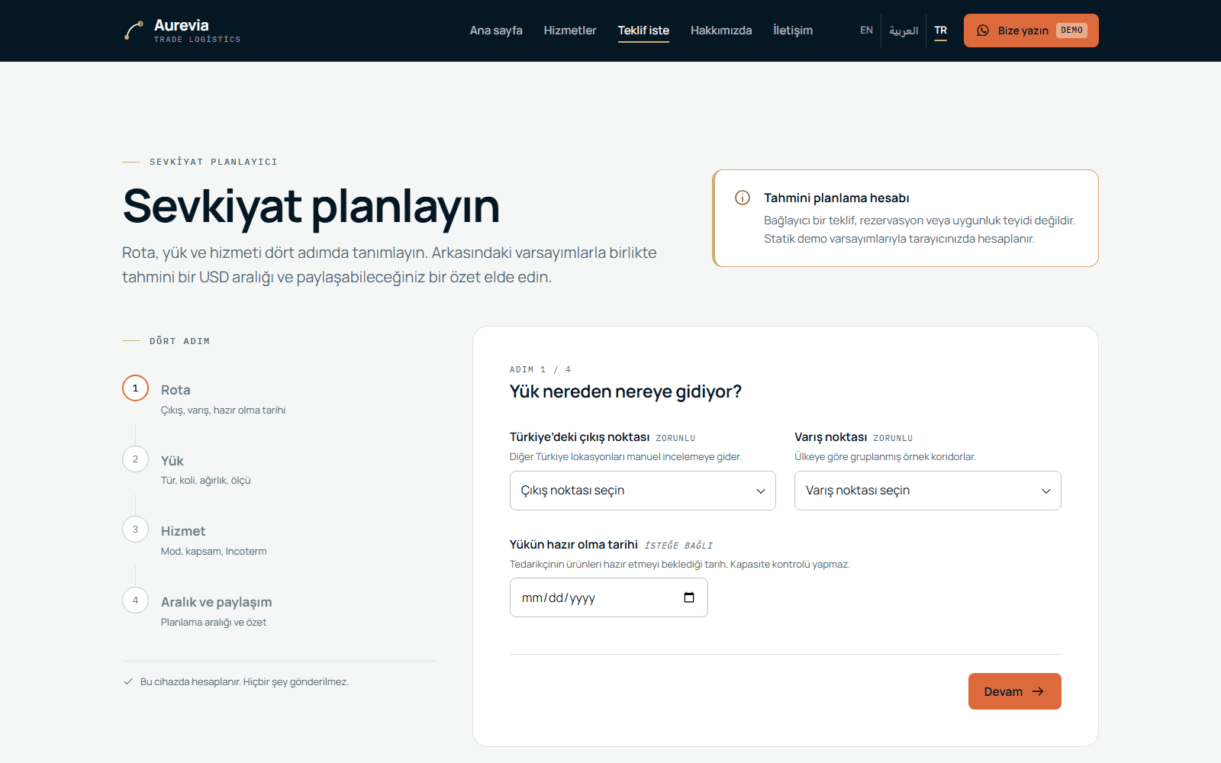The image size is (1221, 763).
Task: Switch language to Arabic (العربية)
Action: point(904,31)
